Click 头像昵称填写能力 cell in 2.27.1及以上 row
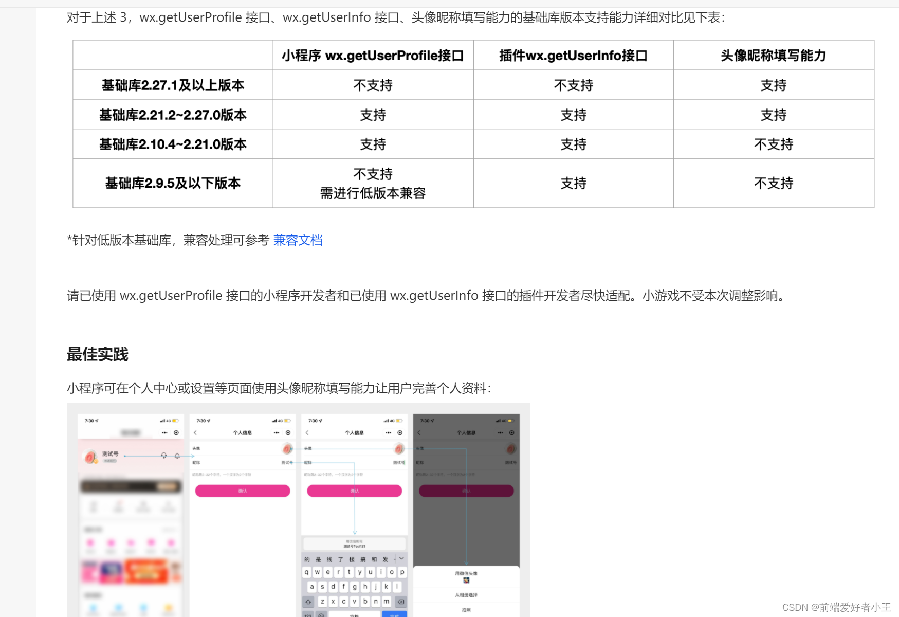899x617 pixels. (774, 85)
